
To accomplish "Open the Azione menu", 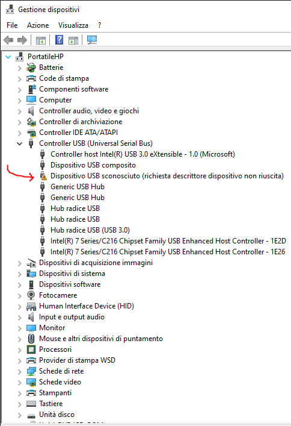I will [38, 25].
